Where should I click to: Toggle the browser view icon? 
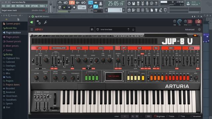(x=147, y=10)
